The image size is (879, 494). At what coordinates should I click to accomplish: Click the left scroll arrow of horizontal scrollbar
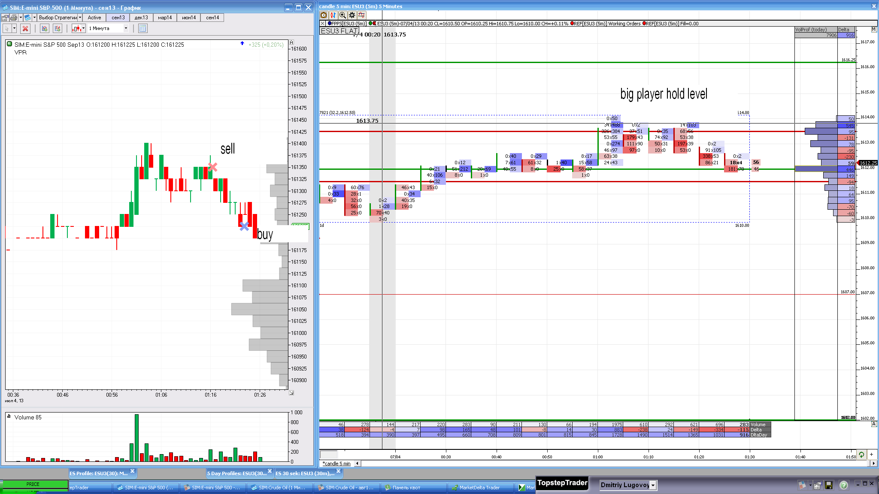coord(357,464)
